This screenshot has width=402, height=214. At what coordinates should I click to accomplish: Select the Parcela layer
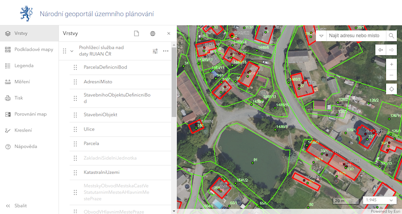[x=91, y=144]
